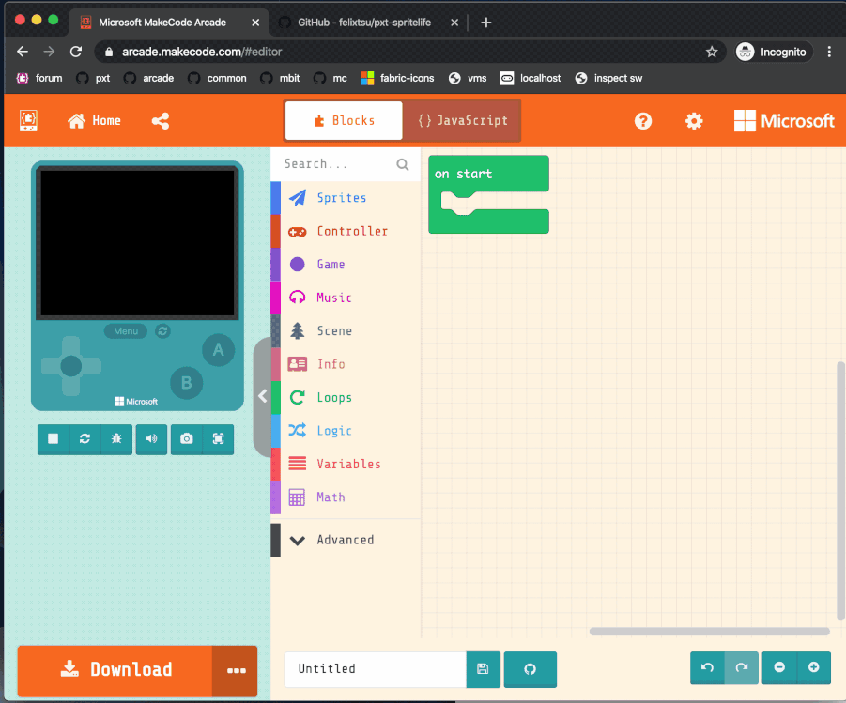The image size is (846, 703).
Task: Close the Microsoft MakeCode Arcade tab
Action: 255,23
